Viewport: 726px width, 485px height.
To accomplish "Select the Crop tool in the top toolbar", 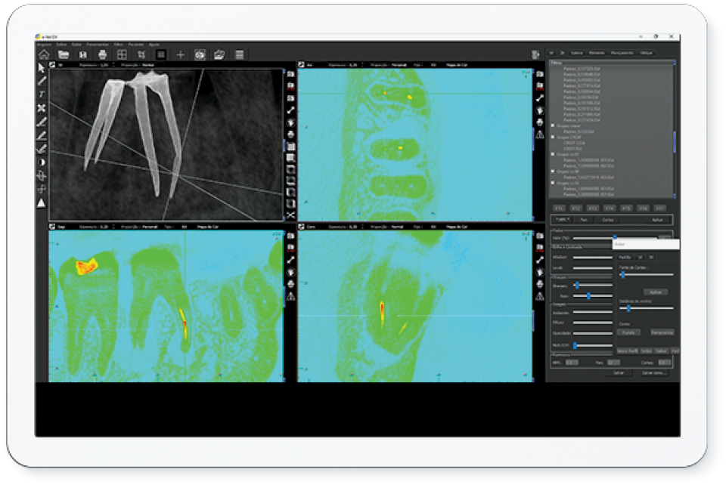I will coord(141,54).
